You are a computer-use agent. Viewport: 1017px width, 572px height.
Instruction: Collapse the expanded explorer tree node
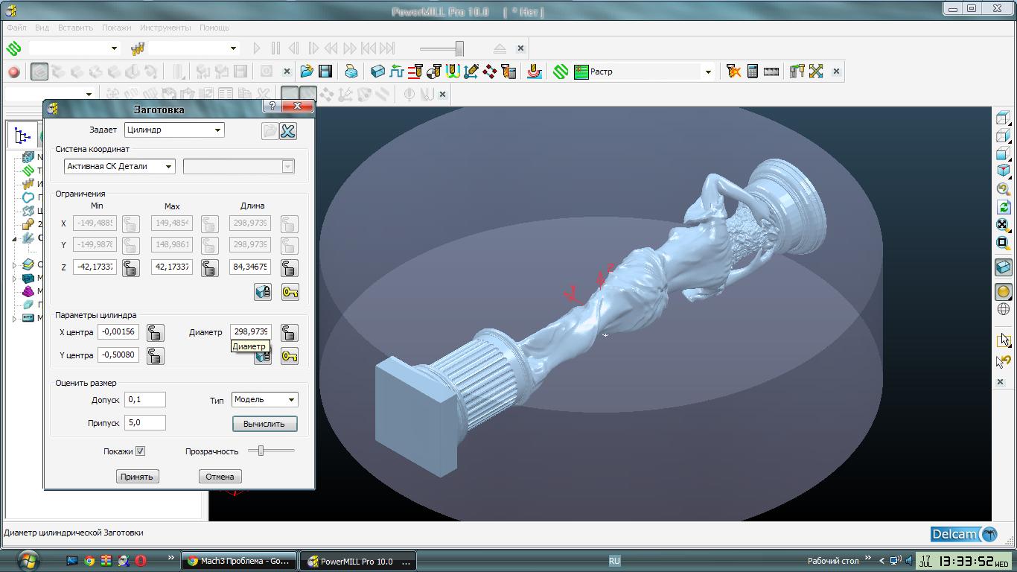(14, 238)
